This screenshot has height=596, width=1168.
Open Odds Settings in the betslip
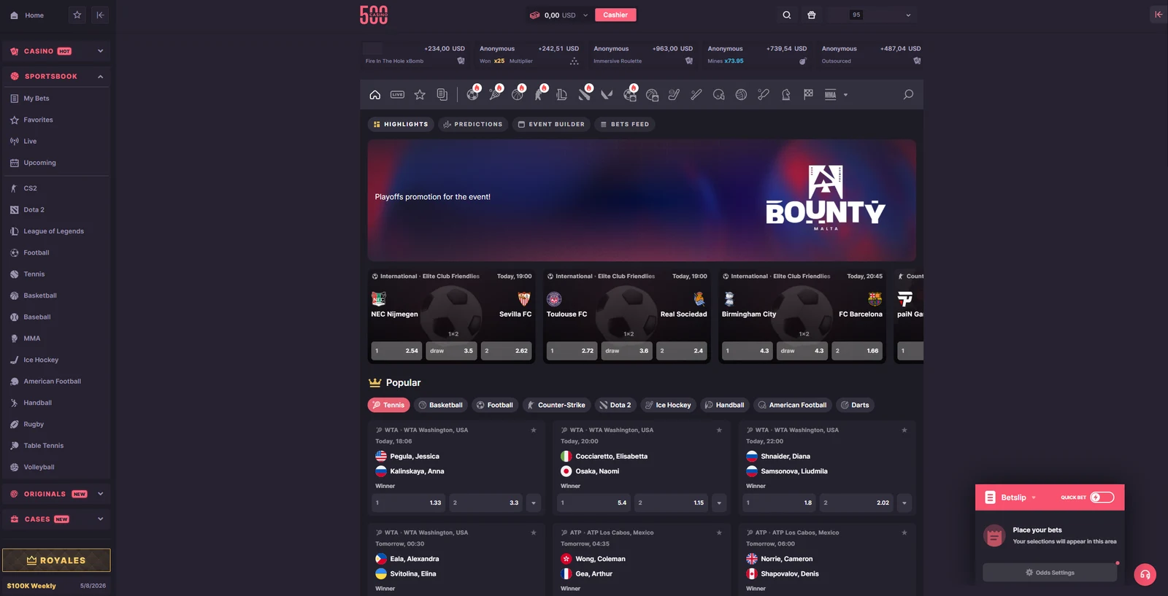click(x=1050, y=573)
